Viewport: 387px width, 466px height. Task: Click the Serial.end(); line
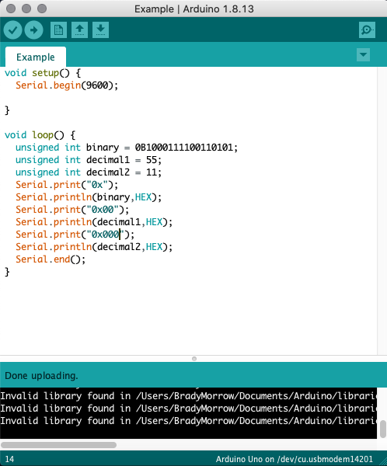tap(51, 259)
